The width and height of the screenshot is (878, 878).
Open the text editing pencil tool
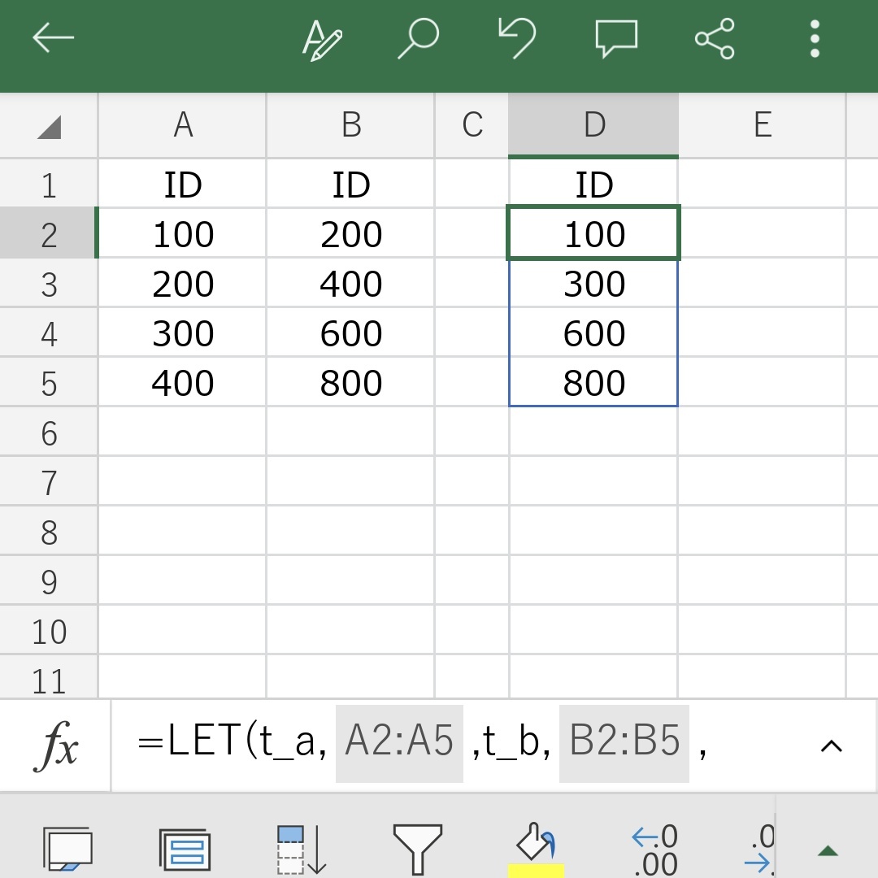point(322,39)
